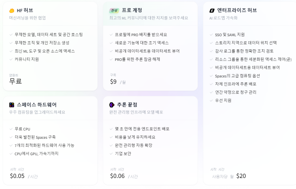Click the 찬성 PRO badge
The width and height of the screenshot is (296, 189).
[x=114, y=10]
